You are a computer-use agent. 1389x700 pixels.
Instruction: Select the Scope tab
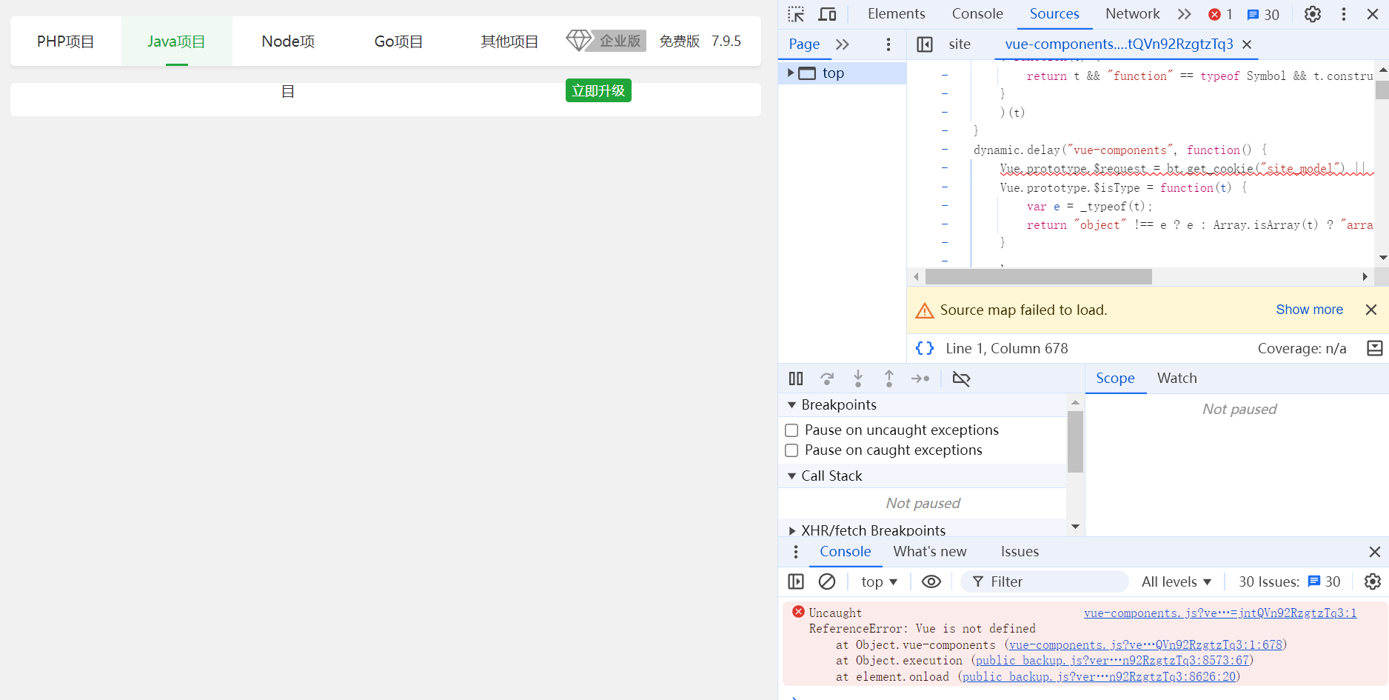tap(1115, 379)
